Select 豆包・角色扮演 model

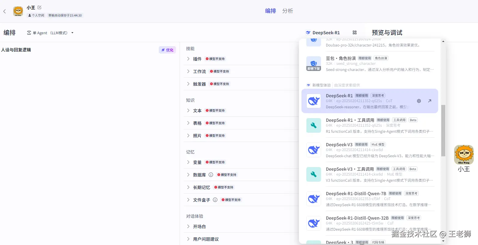pyautogui.click(x=370, y=64)
